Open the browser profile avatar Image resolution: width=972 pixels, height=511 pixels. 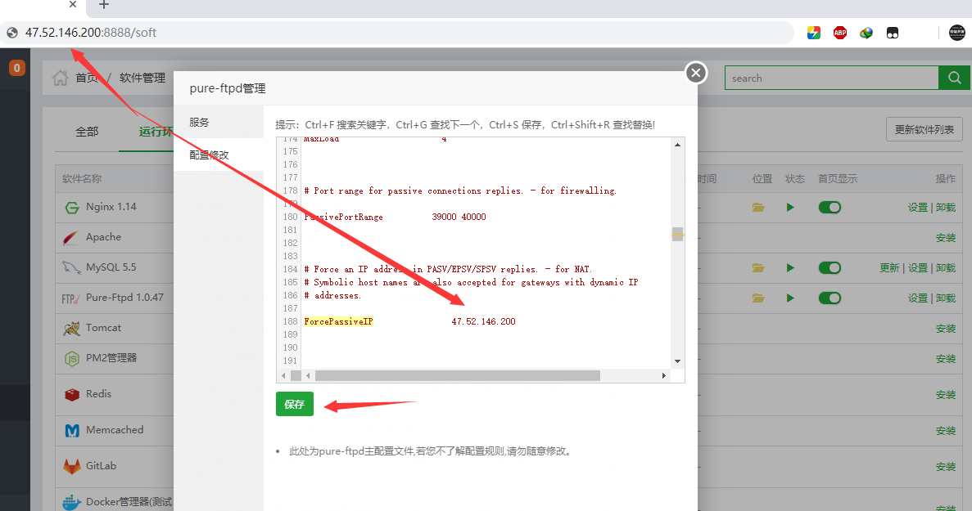[x=957, y=33]
